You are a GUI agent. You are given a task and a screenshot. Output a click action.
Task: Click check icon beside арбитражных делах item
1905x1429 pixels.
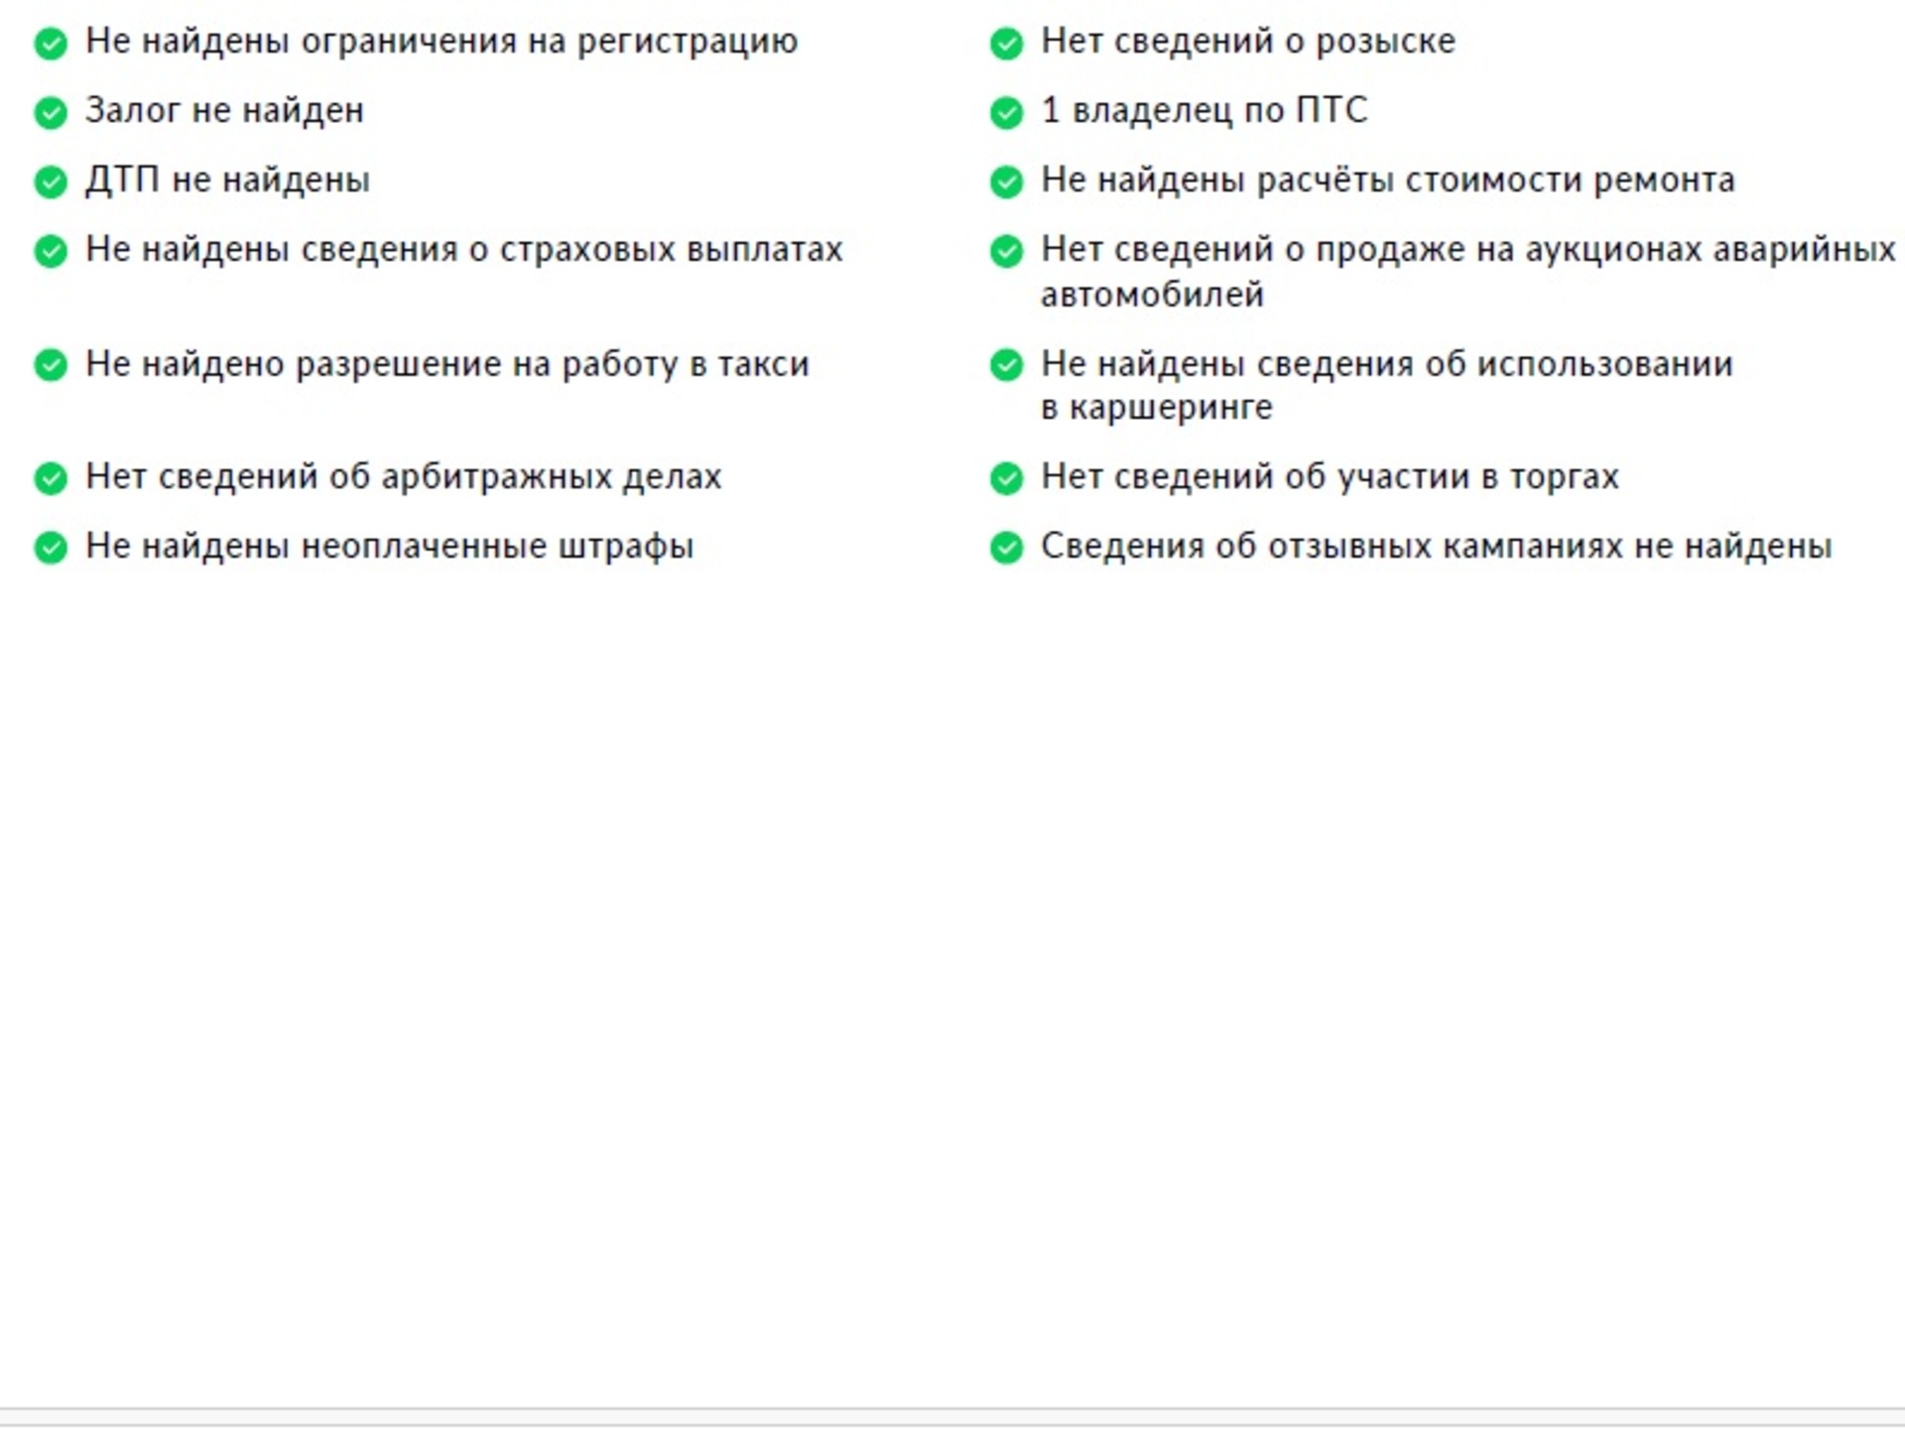coord(51,479)
